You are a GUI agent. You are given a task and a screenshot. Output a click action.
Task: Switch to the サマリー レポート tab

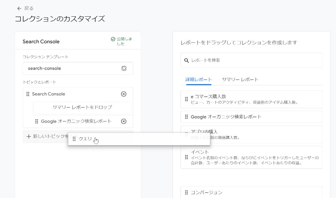tap(240, 79)
